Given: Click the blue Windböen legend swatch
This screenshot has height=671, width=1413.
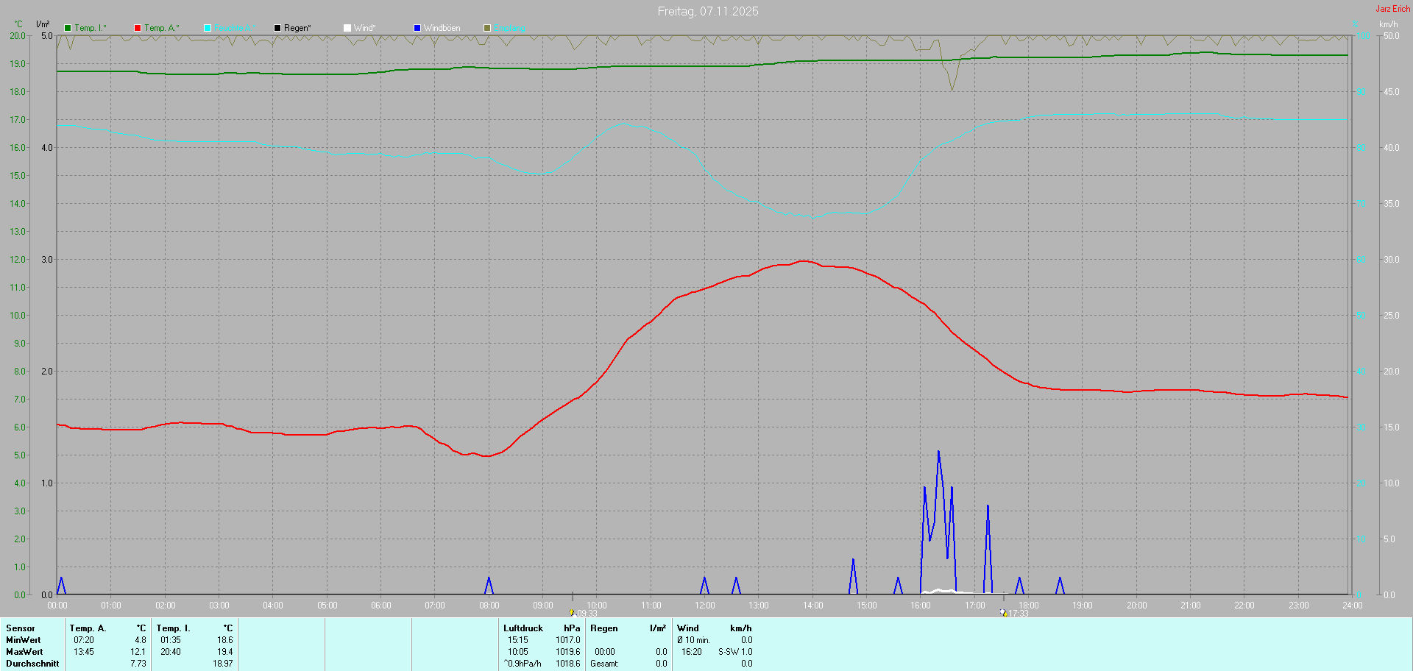Looking at the screenshot, I should 417,28.
